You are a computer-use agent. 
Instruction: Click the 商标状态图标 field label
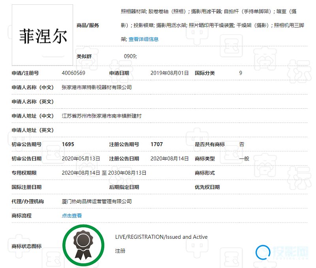pos(26,246)
